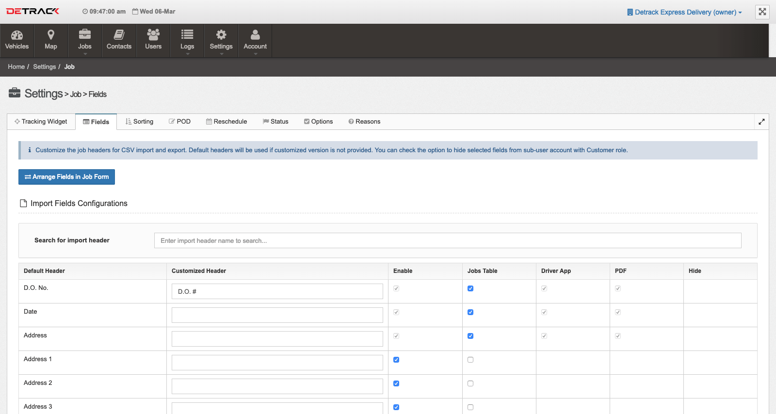Click the Hide column header
Viewport: 776px width, 414px height.
coord(695,271)
